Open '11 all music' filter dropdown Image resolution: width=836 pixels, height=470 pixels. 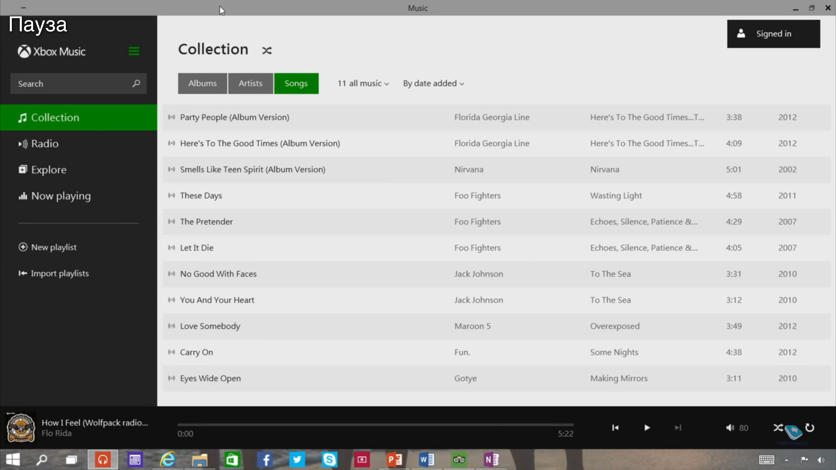(x=363, y=84)
